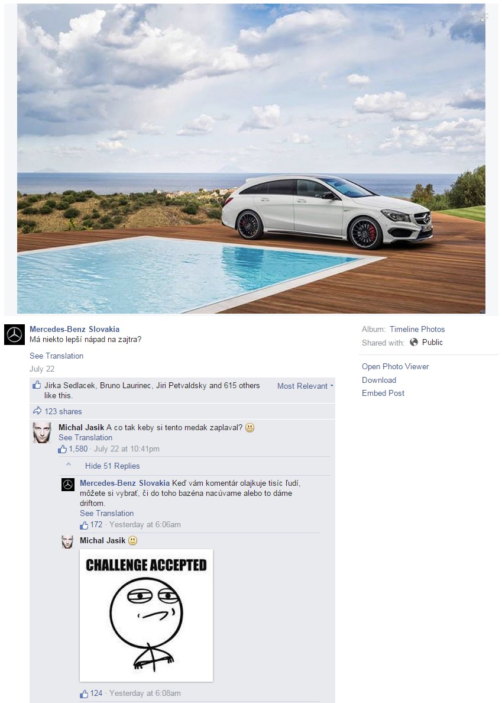502x703 pixels.
Task: Open the Challenge Accepted meme image
Action: [x=147, y=615]
